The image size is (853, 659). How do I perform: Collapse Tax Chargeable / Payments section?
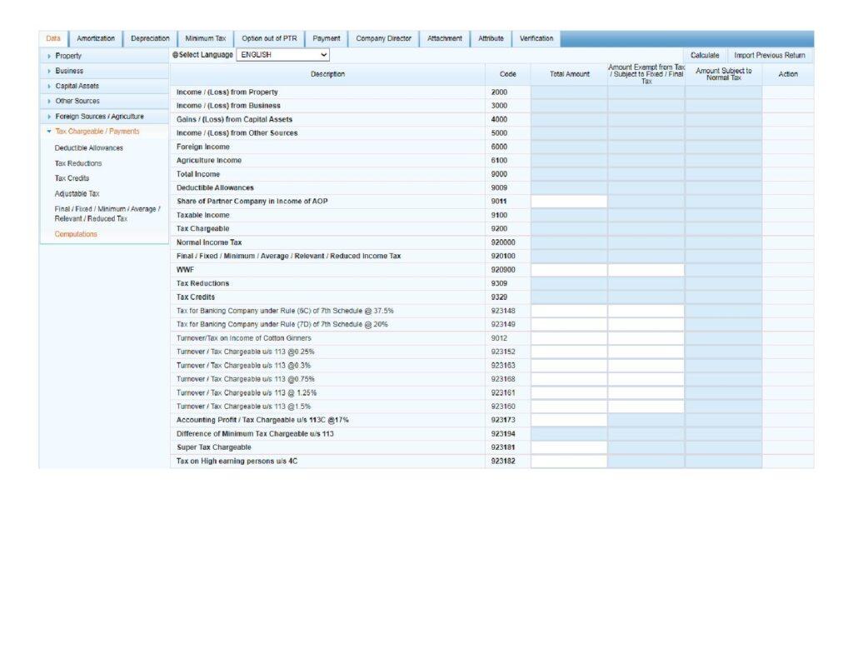(x=49, y=132)
